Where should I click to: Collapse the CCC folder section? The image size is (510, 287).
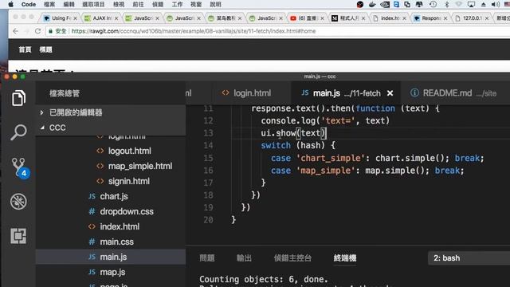click(x=111, y=128)
